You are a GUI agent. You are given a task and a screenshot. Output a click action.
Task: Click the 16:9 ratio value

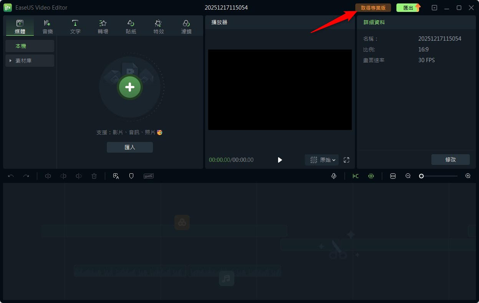(423, 49)
